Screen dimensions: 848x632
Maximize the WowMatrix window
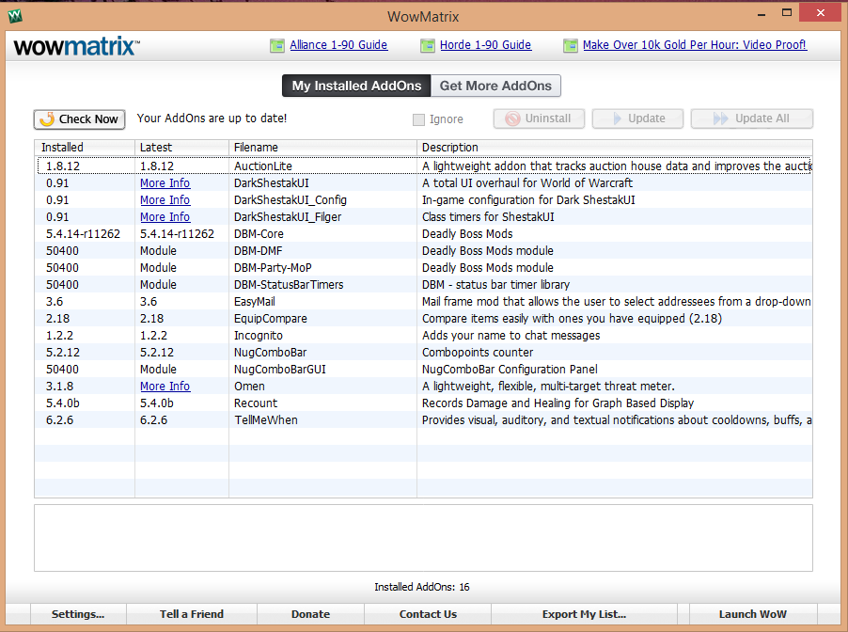787,13
